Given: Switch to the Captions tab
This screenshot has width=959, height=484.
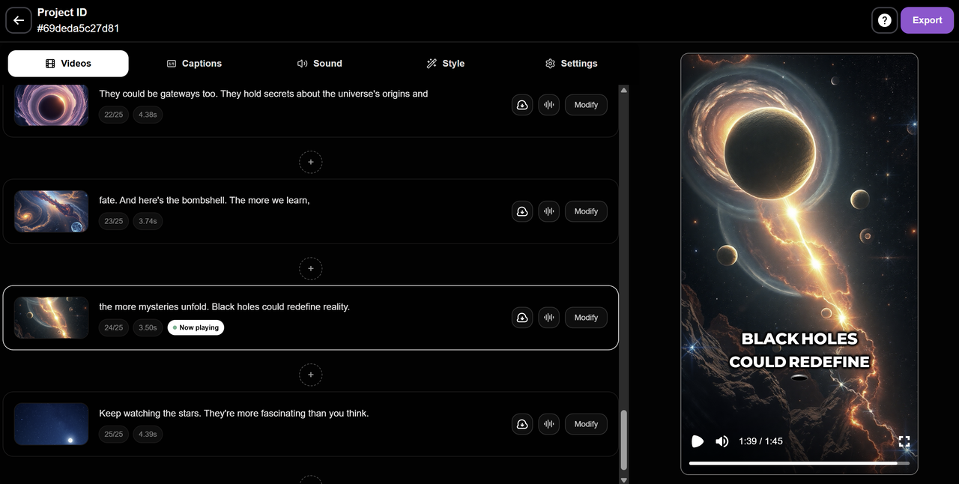Looking at the screenshot, I should coord(194,63).
